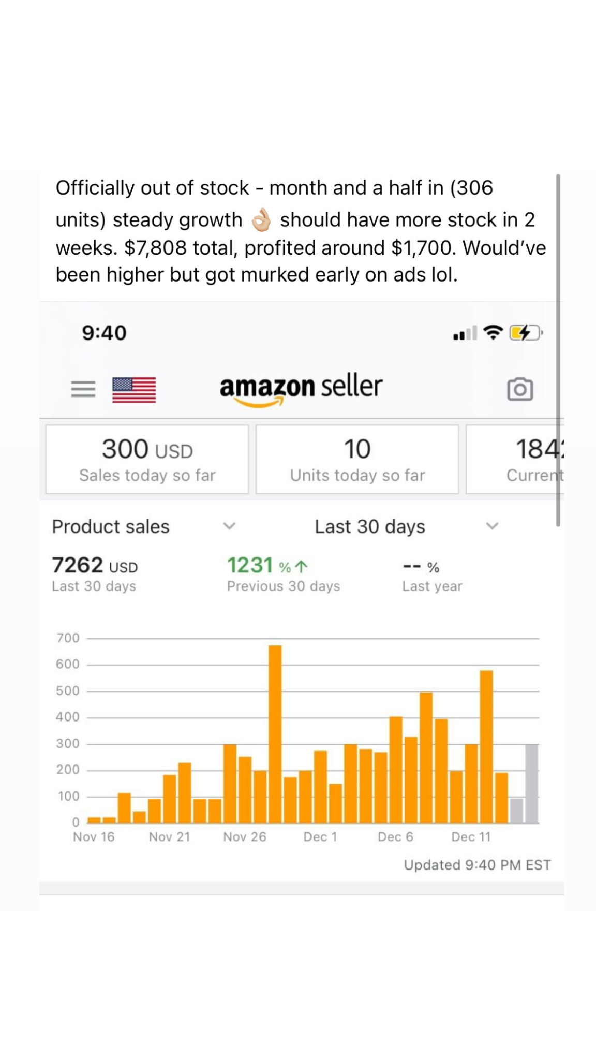Tap the 7262 USD sales total
This screenshot has height=1060, width=596.
click(x=95, y=566)
